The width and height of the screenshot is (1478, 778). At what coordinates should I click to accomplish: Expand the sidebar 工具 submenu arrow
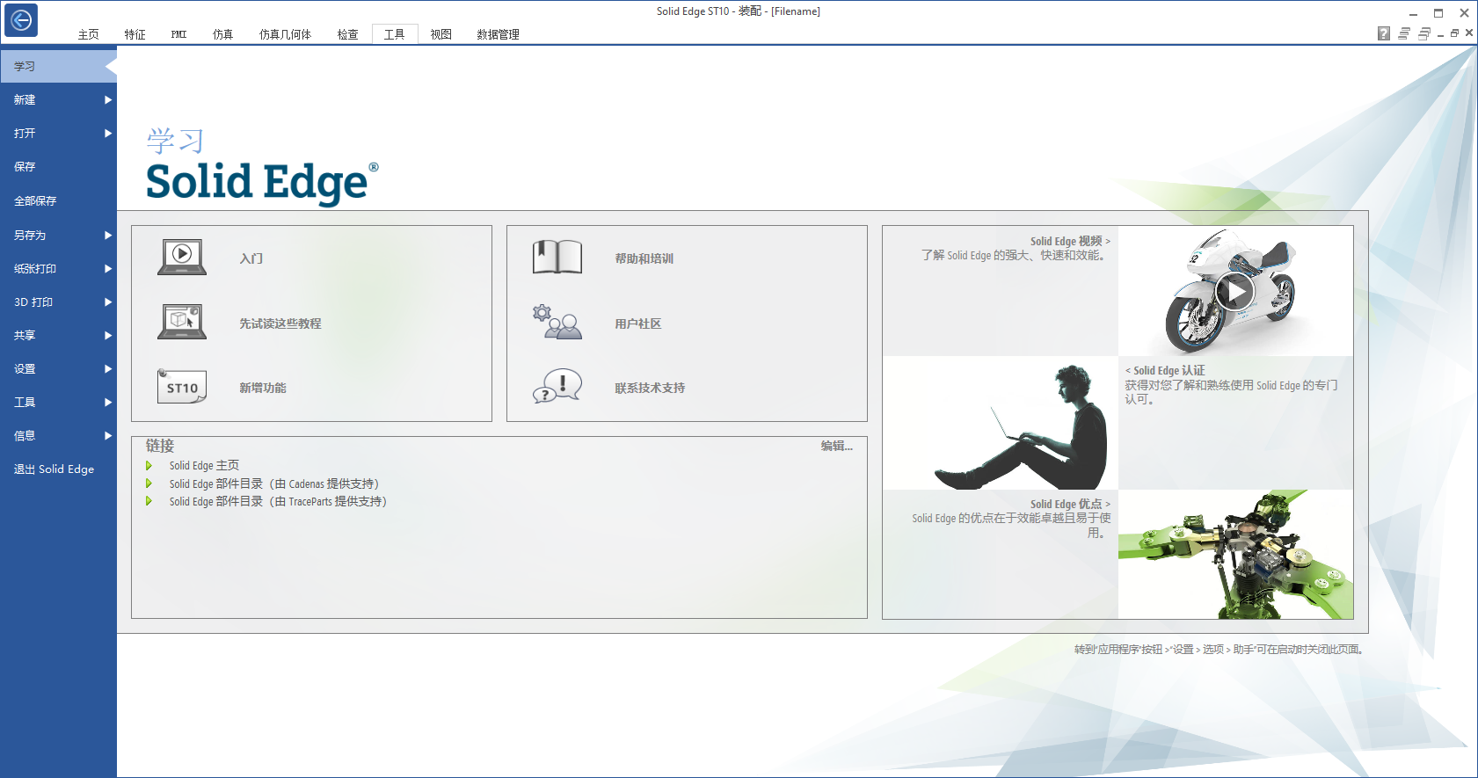coord(108,403)
